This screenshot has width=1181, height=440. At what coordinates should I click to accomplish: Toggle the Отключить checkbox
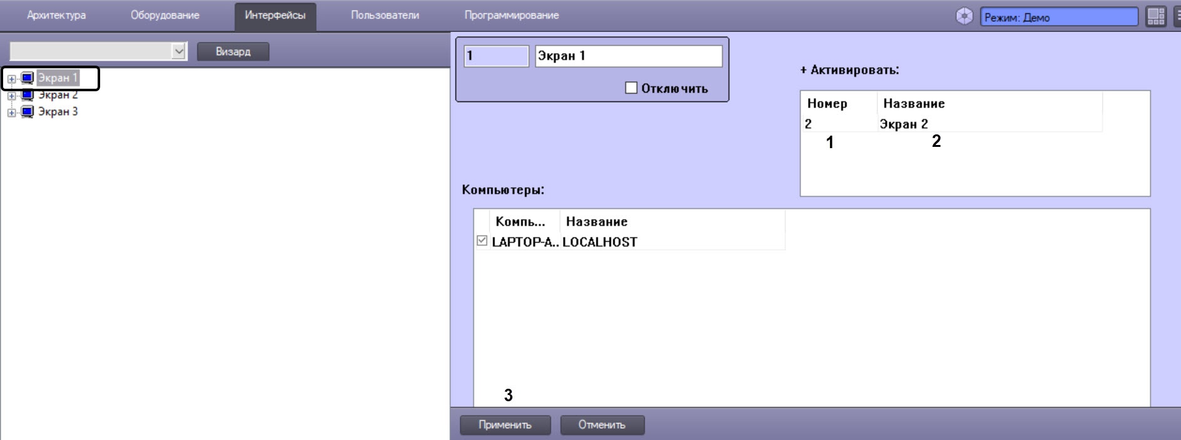[x=631, y=88]
